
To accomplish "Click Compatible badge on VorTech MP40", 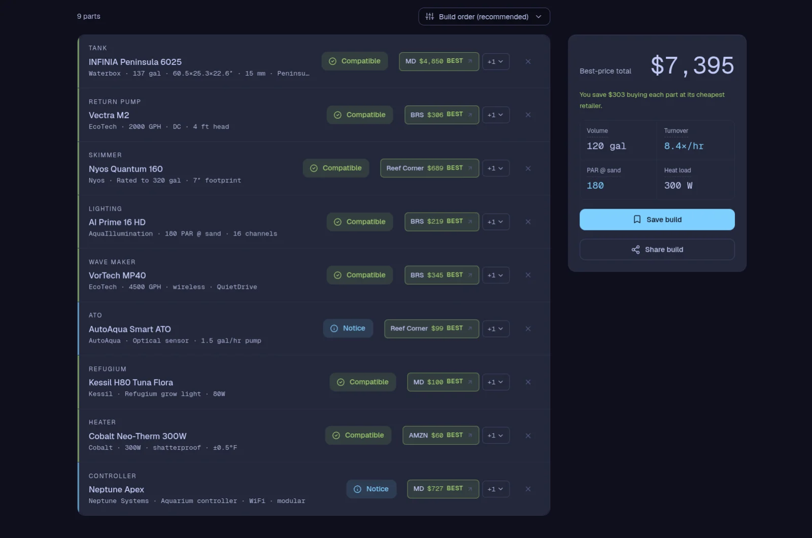I will pyautogui.click(x=360, y=275).
